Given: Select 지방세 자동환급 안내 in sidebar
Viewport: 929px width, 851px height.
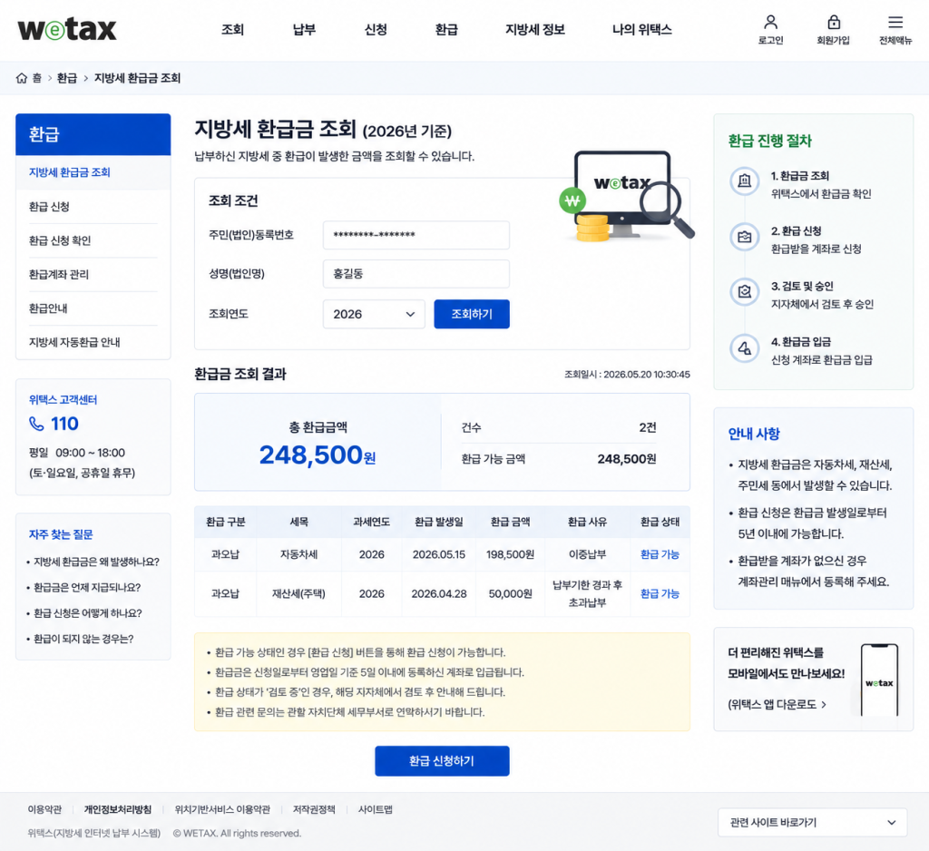Looking at the screenshot, I should point(93,342).
